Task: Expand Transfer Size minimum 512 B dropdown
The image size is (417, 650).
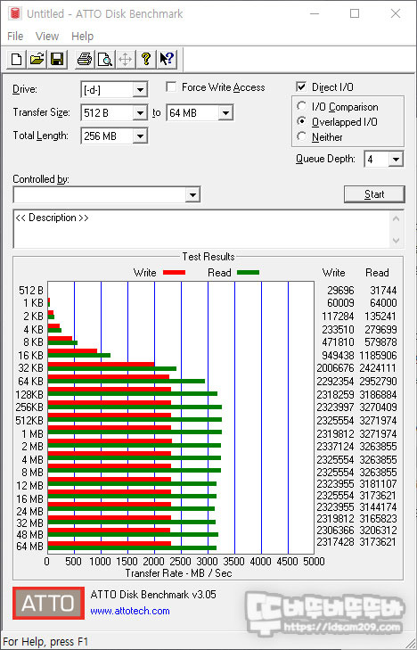Action: point(140,112)
